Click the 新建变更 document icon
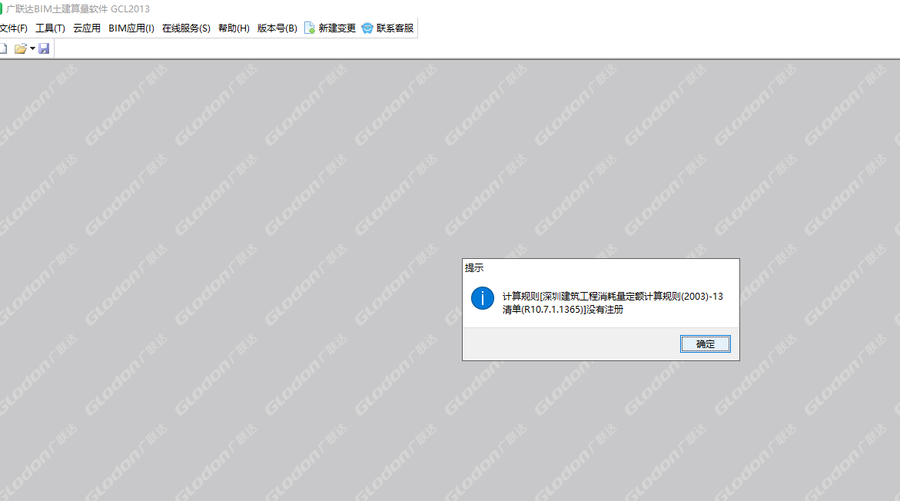The width and height of the screenshot is (900, 501). 310,28
